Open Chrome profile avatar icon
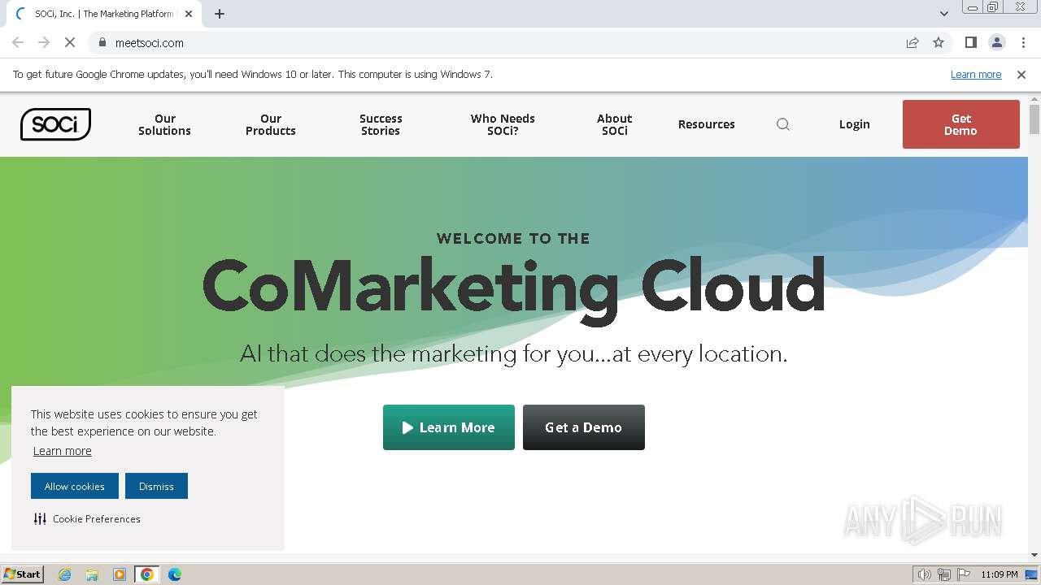The width and height of the screenshot is (1041, 585). [x=996, y=42]
